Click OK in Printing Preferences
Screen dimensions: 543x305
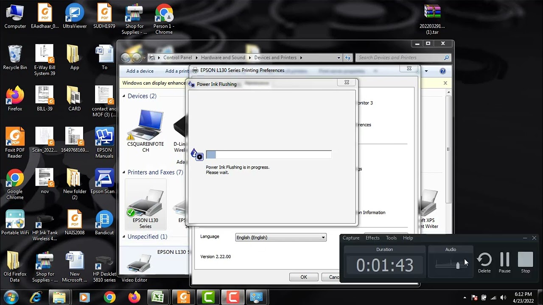pyautogui.click(x=304, y=277)
